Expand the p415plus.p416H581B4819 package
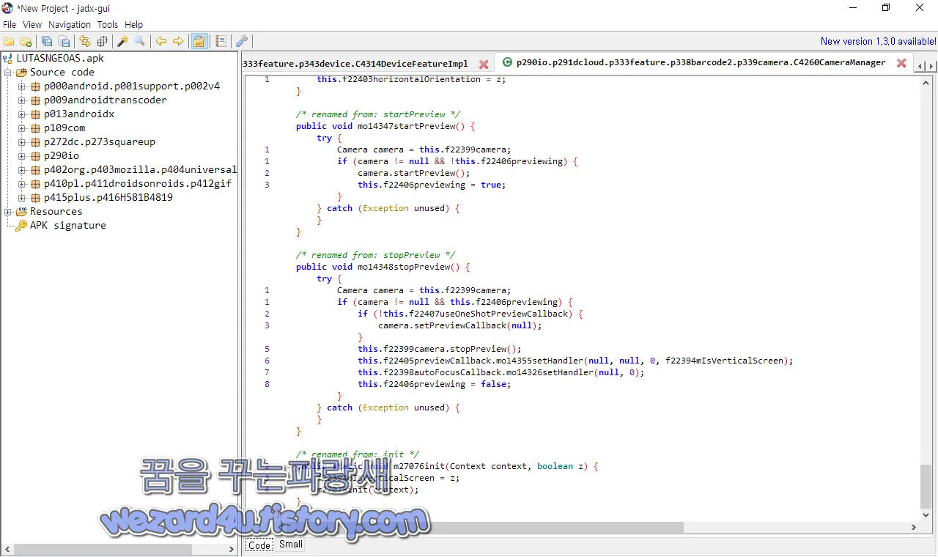 tap(22, 197)
